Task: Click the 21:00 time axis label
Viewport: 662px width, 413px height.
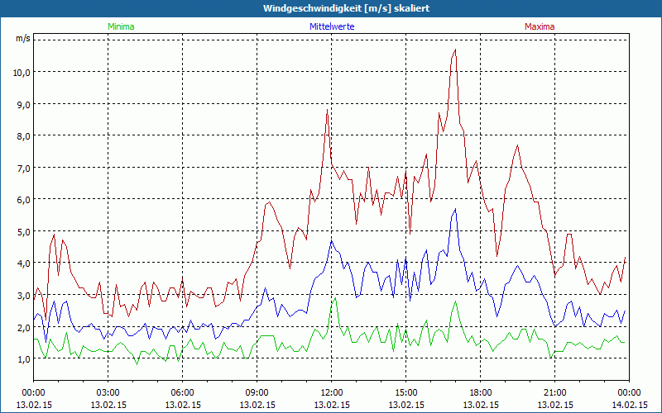Action: (554, 393)
